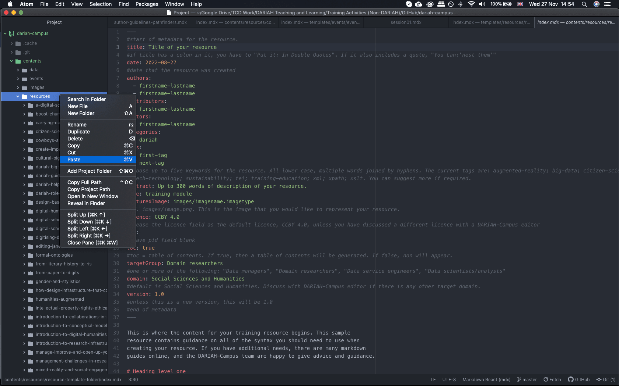Click the Creative Cloud menu bar icon

click(x=430, y=4)
